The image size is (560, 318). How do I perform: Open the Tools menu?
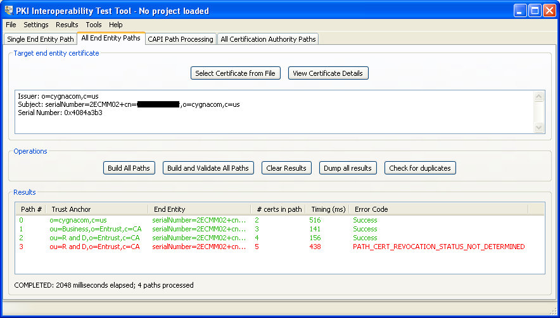click(x=94, y=25)
